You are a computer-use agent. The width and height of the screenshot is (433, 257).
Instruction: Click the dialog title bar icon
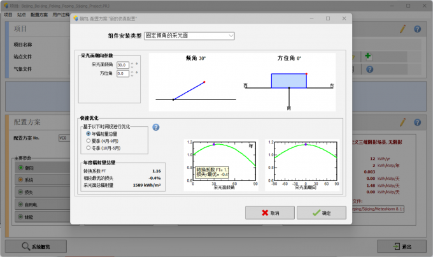76,18
